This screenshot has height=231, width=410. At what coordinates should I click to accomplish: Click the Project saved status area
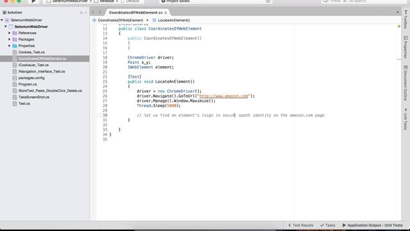coord(216,1)
